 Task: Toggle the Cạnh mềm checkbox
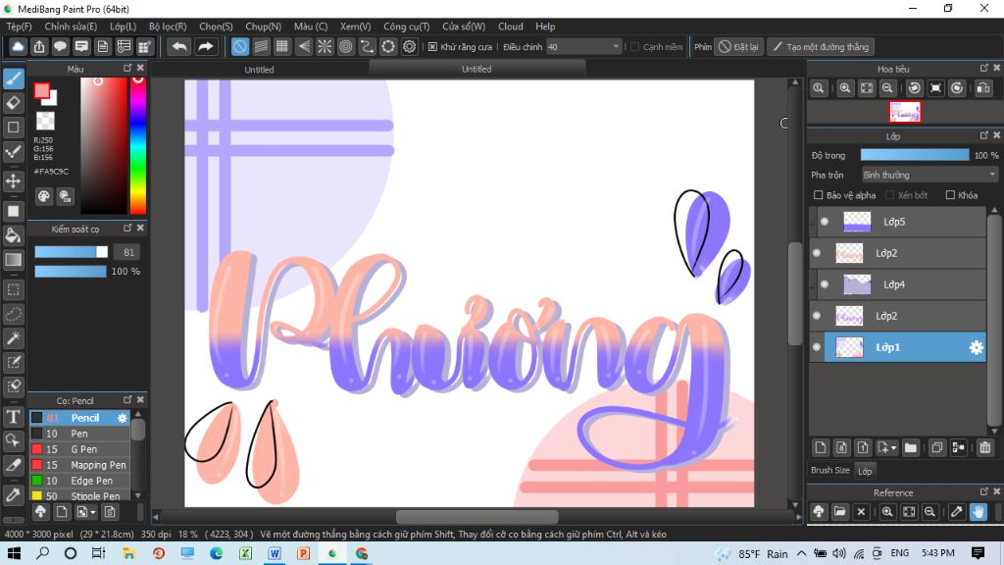pyautogui.click(x=634, y=47)
